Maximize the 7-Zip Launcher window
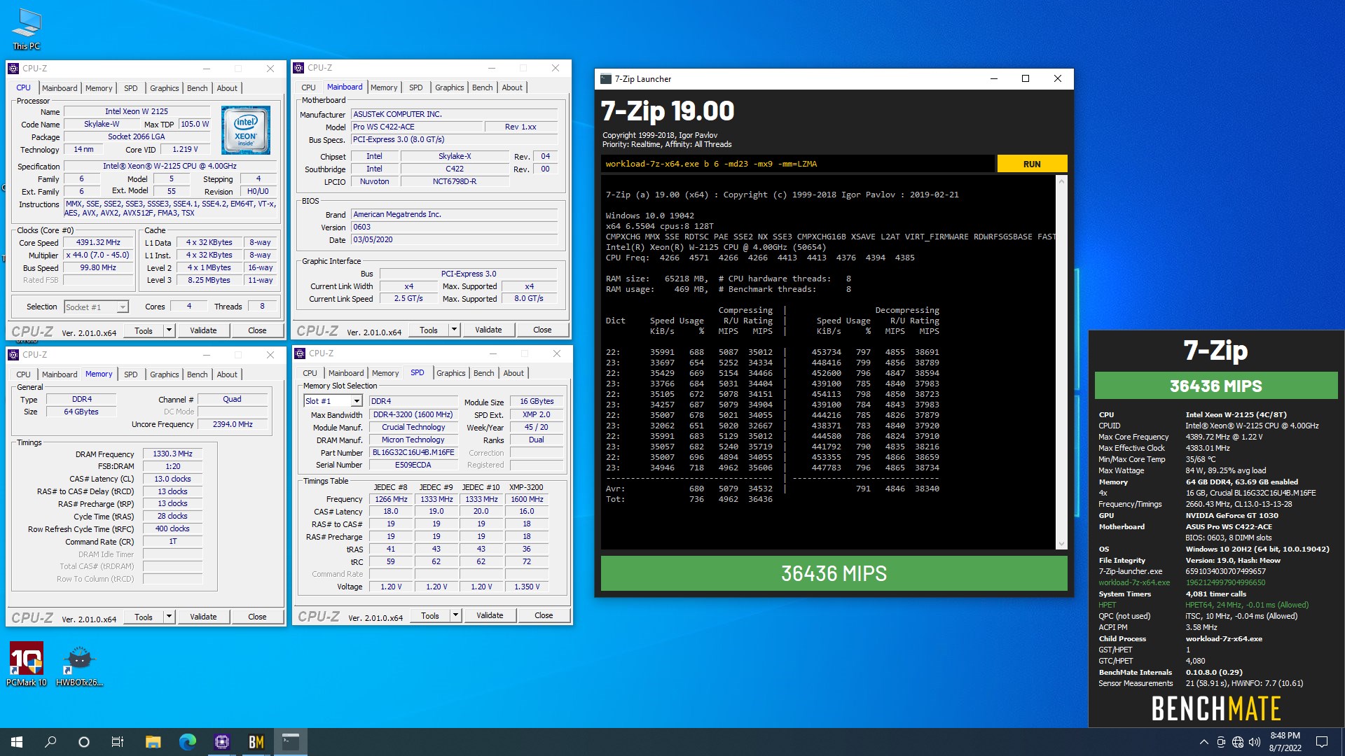1345x756 pixels. point(1026,79)
